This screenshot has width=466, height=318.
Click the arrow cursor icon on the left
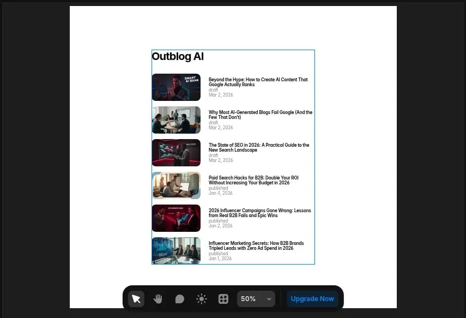point(136,298)
